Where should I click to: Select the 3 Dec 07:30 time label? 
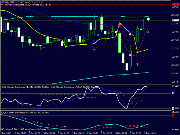click(107, 133)
